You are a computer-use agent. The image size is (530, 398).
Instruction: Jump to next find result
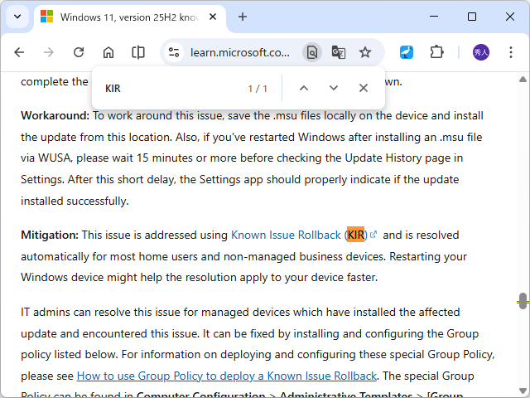coord(334,88)
